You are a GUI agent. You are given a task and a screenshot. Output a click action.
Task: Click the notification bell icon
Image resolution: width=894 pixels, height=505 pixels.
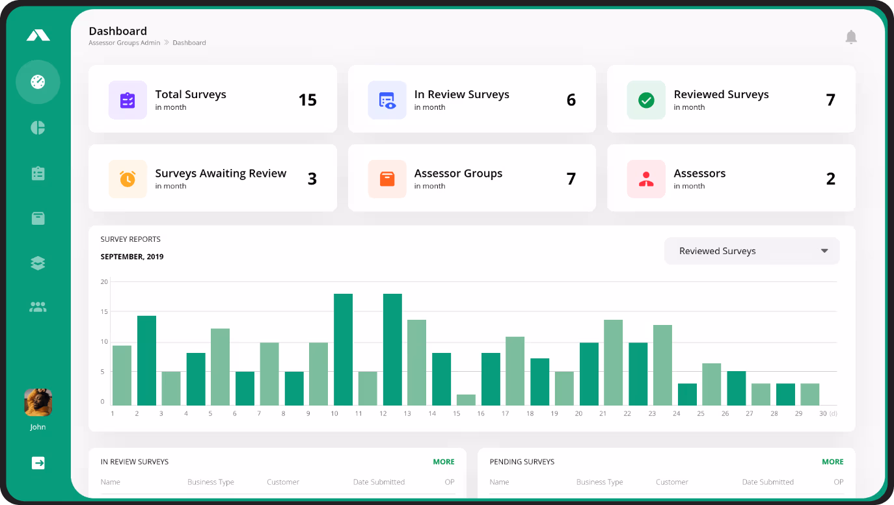[850, 37]
